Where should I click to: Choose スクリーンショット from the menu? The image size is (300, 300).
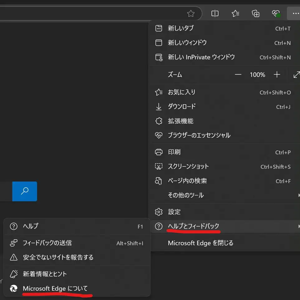click(x=224, y=166)
